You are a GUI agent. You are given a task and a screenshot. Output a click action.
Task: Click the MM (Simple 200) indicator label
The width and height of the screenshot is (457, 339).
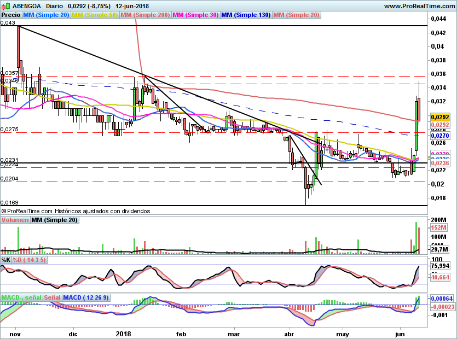click(145, 15)
